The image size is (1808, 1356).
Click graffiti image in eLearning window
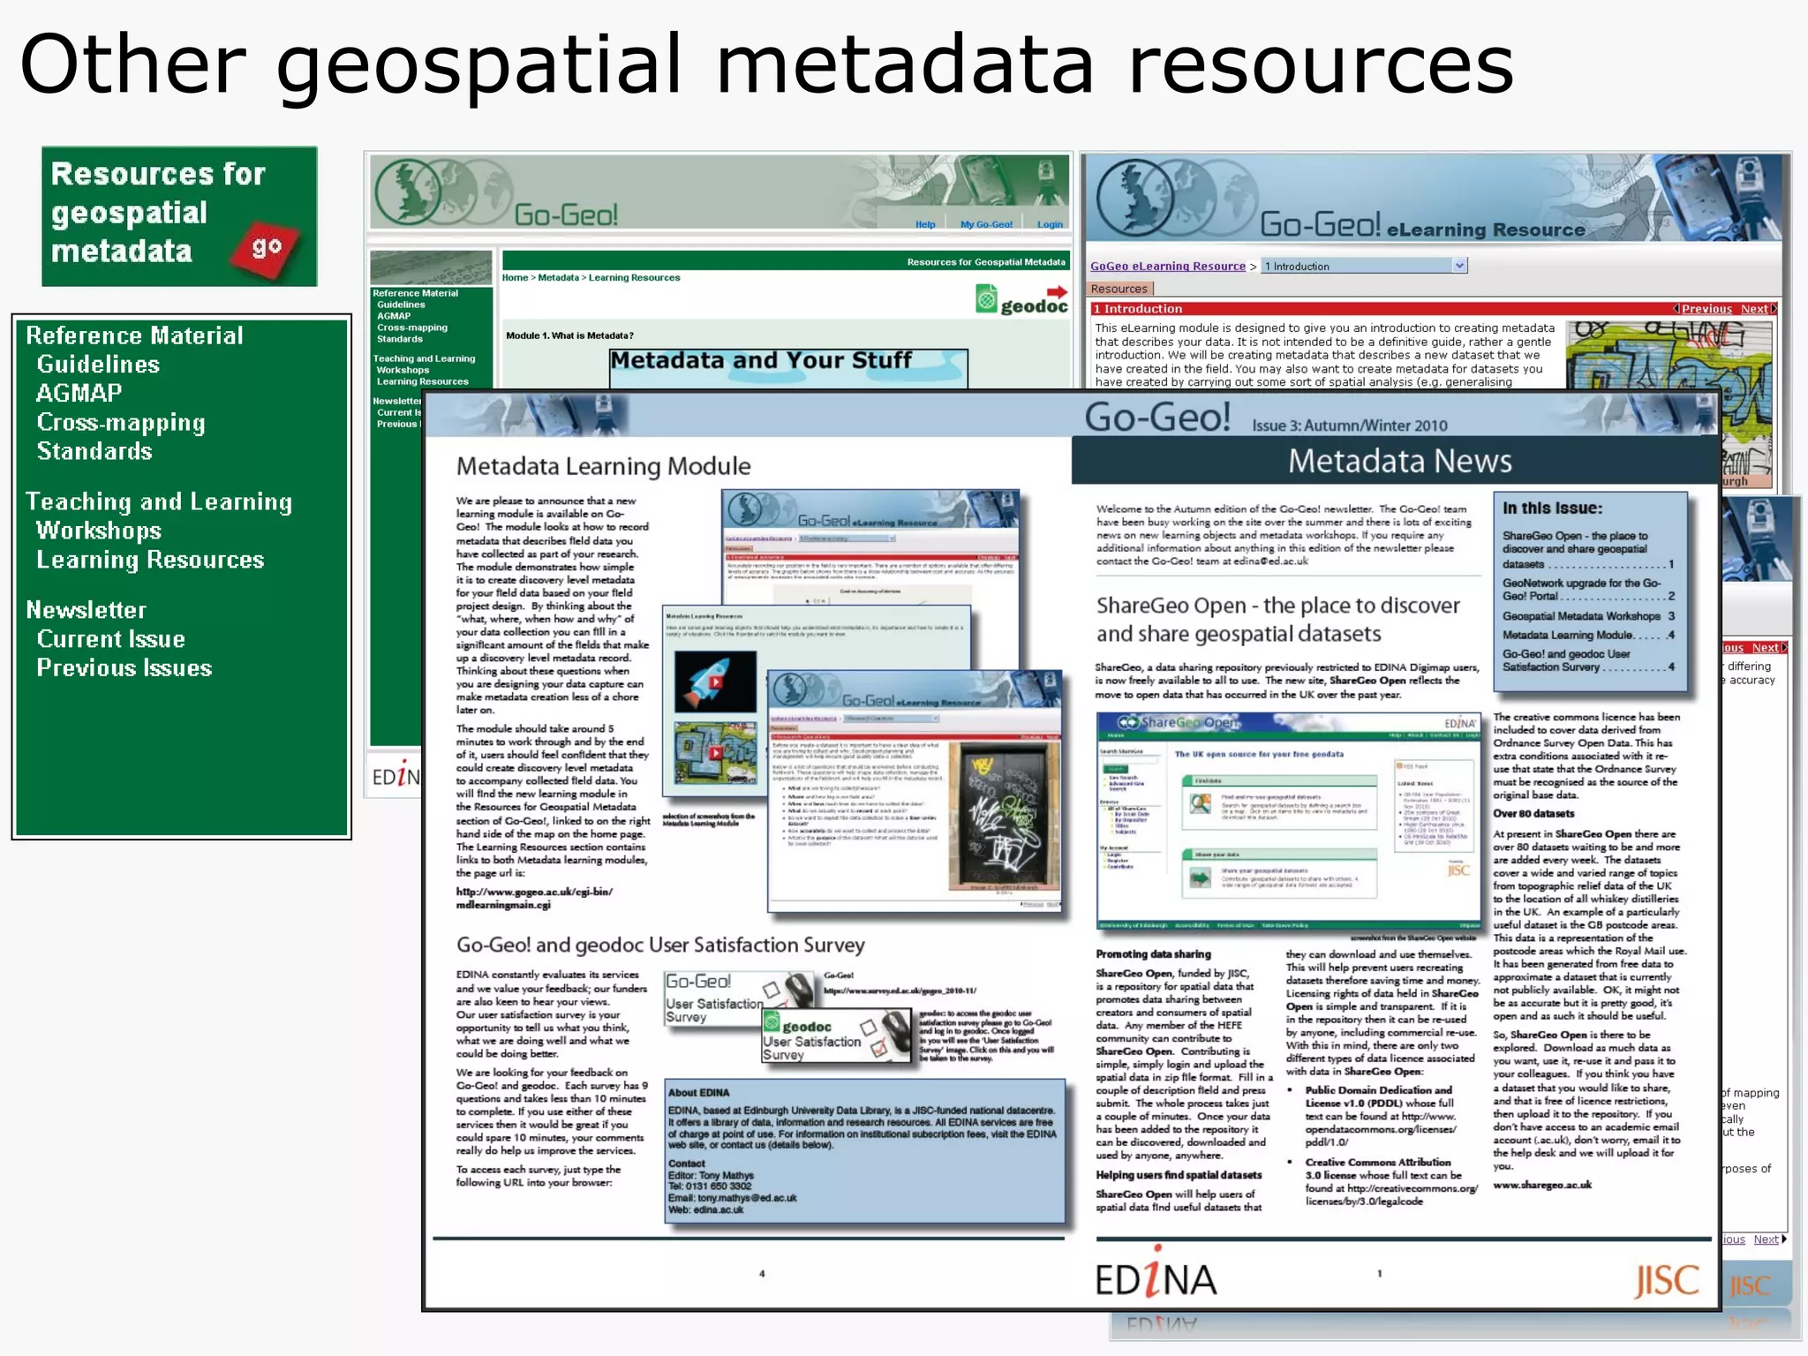1669,356
